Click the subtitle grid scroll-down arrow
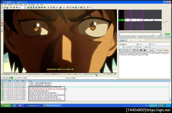The image size is (172, 113). pyautogui.click(x=170, y=100)
